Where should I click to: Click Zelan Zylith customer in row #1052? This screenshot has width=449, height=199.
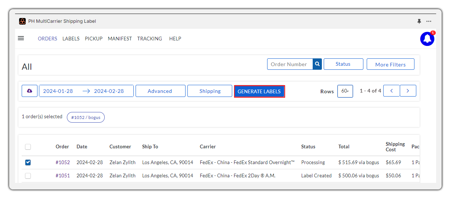[122, 162]
